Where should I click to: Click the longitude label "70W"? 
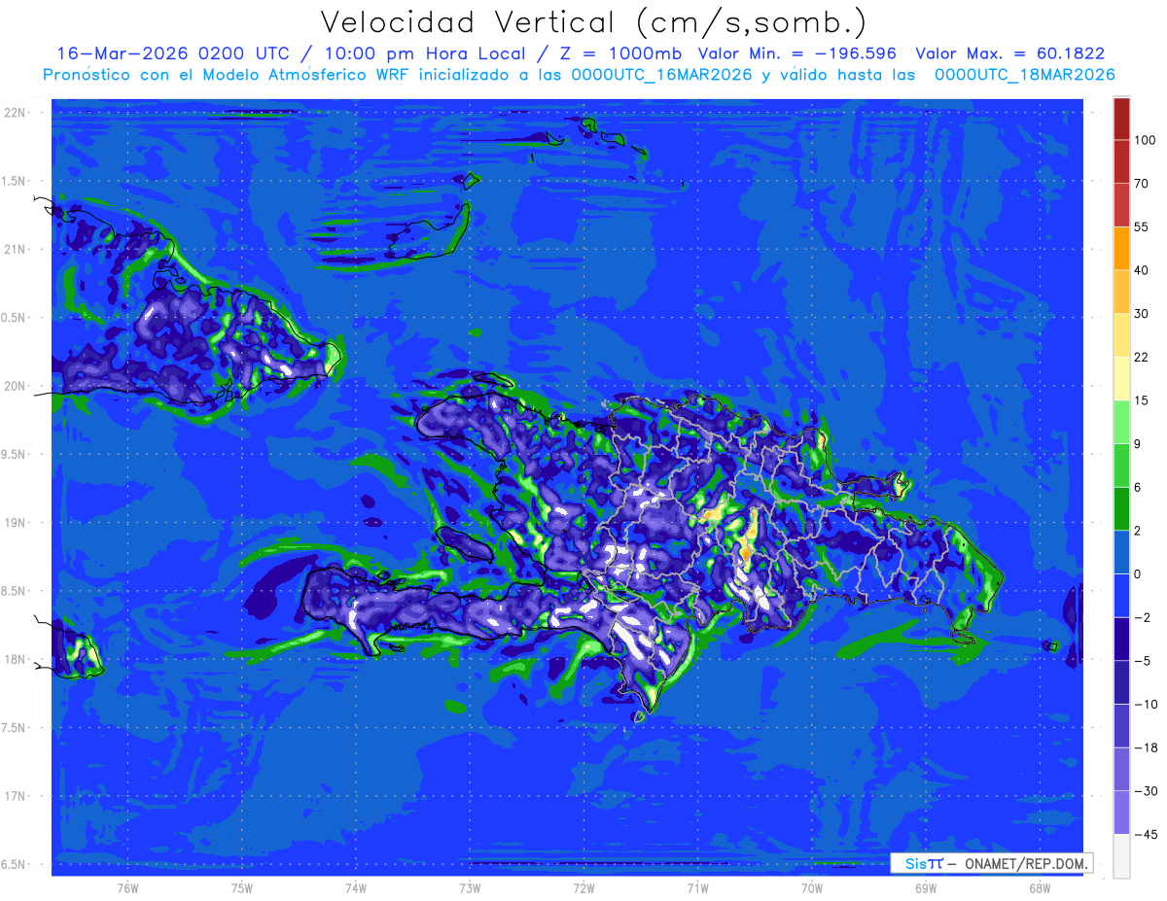[x=812, y=888]
